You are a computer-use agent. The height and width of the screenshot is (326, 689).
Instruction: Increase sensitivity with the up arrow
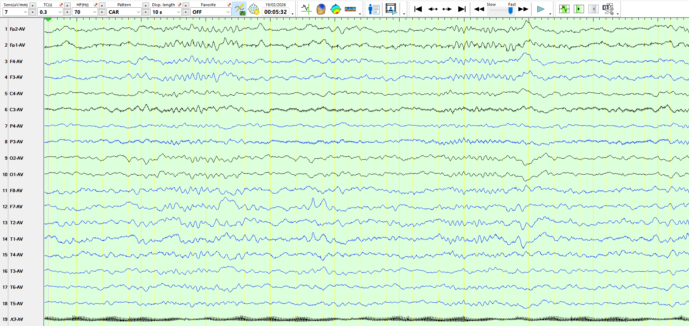pos(33,5)
